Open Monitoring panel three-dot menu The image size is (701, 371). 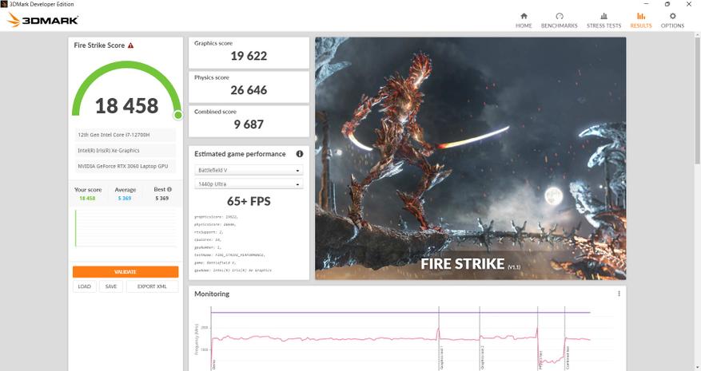[619, 294]
